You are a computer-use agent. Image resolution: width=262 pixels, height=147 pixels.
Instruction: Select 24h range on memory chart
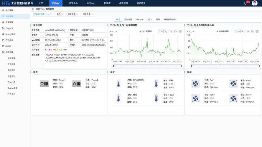coord(238,31)
